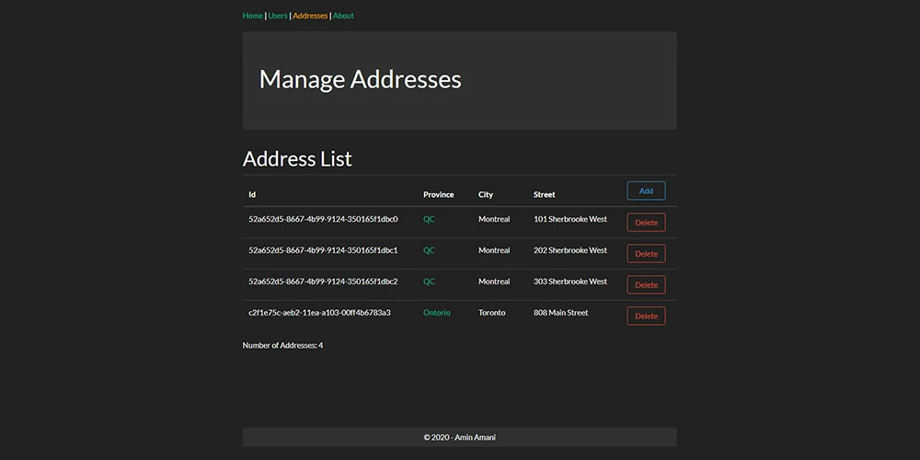Click the 101 Sherbrooke West street cell
920x460 pixels.
[x=570, y=220]
